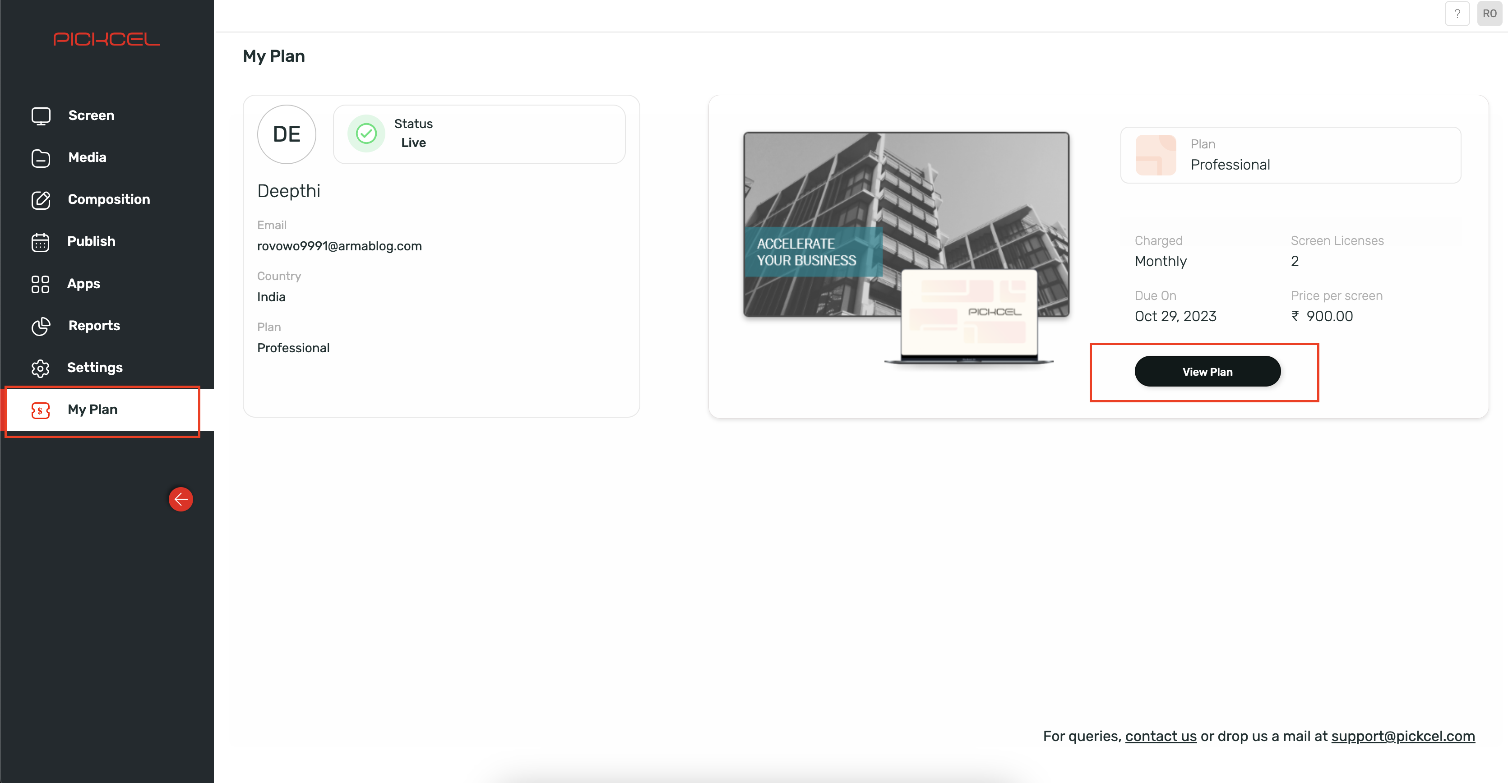Open the RO user profile avatar
The image size is (1508, 783).
(1489, 14)
